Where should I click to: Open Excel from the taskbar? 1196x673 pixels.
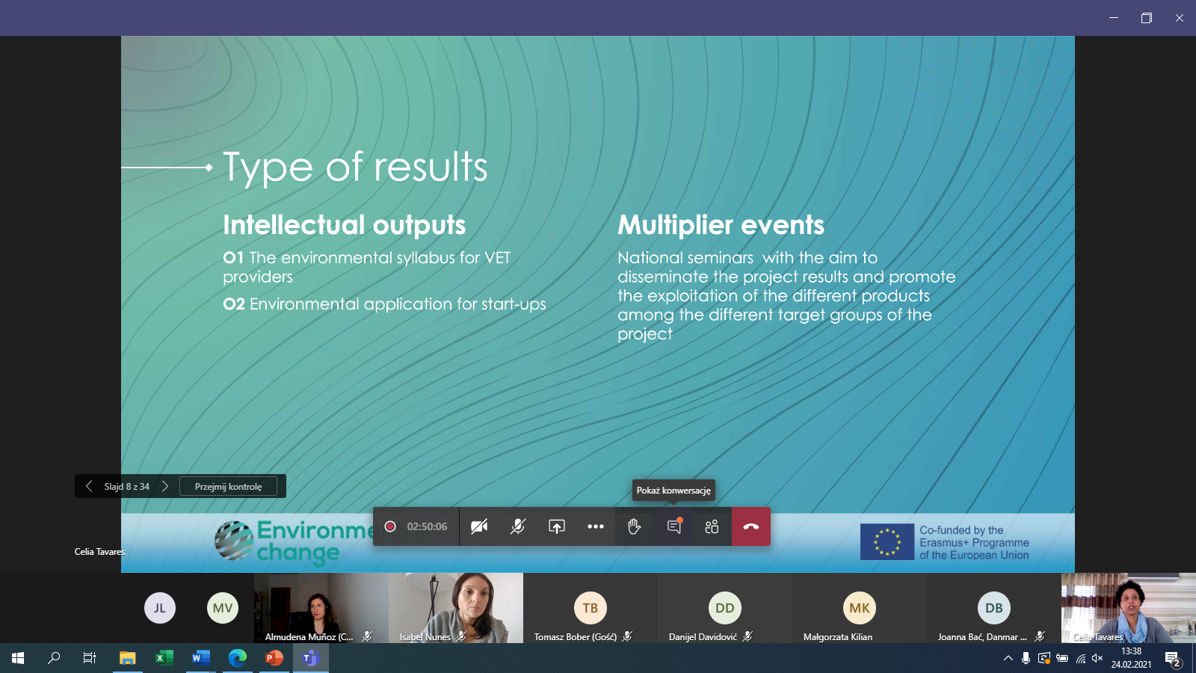click(x=164, y=658)
